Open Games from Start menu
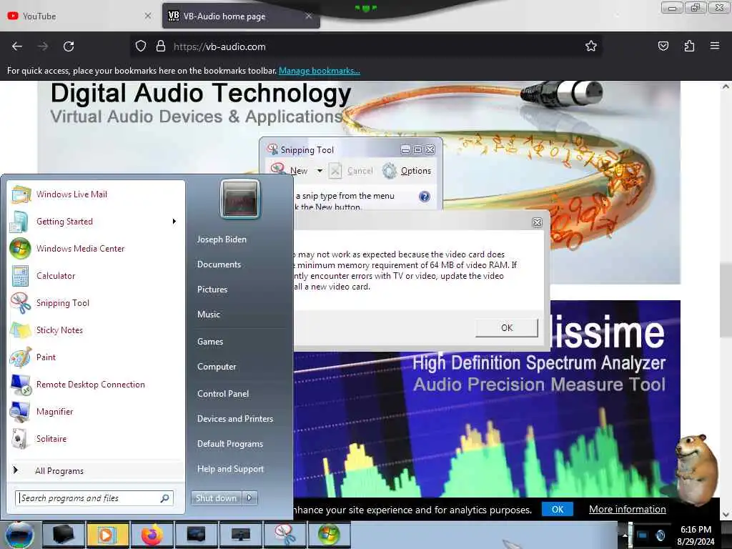Viewport: 732px width, 549px height. [210, 342]
